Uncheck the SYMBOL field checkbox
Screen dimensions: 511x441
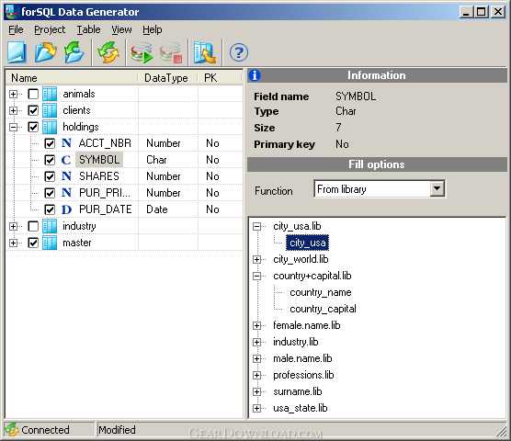click(50, 160)
